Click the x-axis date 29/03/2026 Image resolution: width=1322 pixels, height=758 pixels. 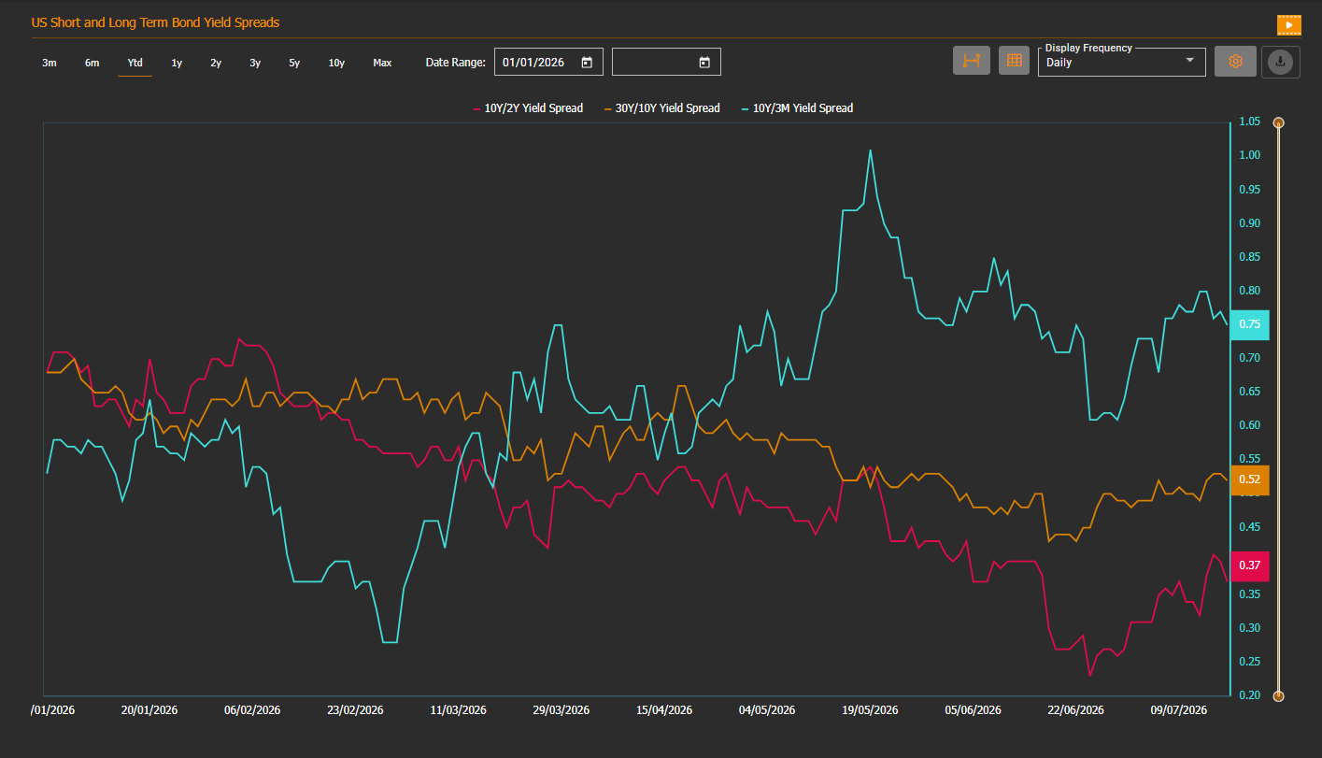561,710
